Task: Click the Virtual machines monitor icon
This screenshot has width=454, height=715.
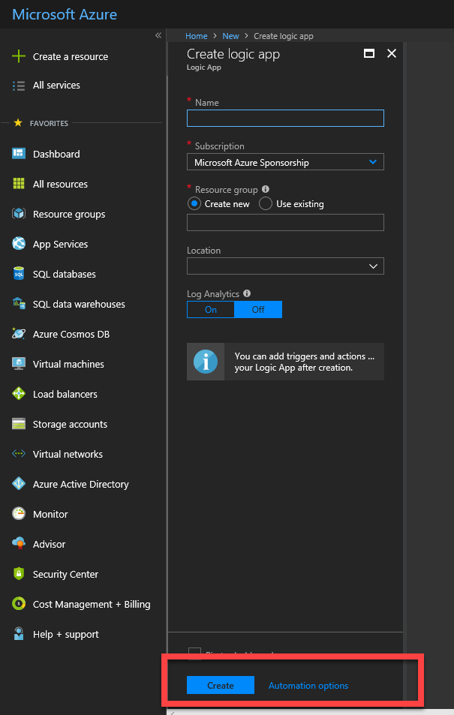Action: tap(19, 364)
